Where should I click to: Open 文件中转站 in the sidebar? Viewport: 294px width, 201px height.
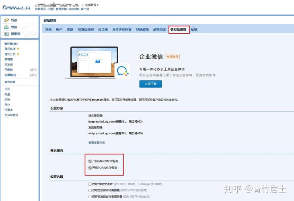tap(11, 115)
